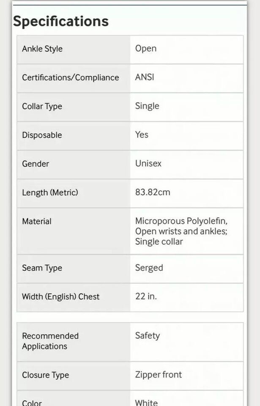Image resolution: width=260 pixels, height=406 pixels.
Task: Select the Gender row label
Action: [36, 164]
